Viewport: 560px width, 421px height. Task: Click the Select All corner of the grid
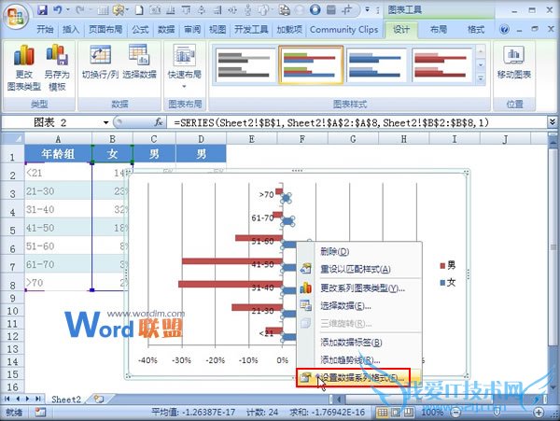[x=12, y=138]
